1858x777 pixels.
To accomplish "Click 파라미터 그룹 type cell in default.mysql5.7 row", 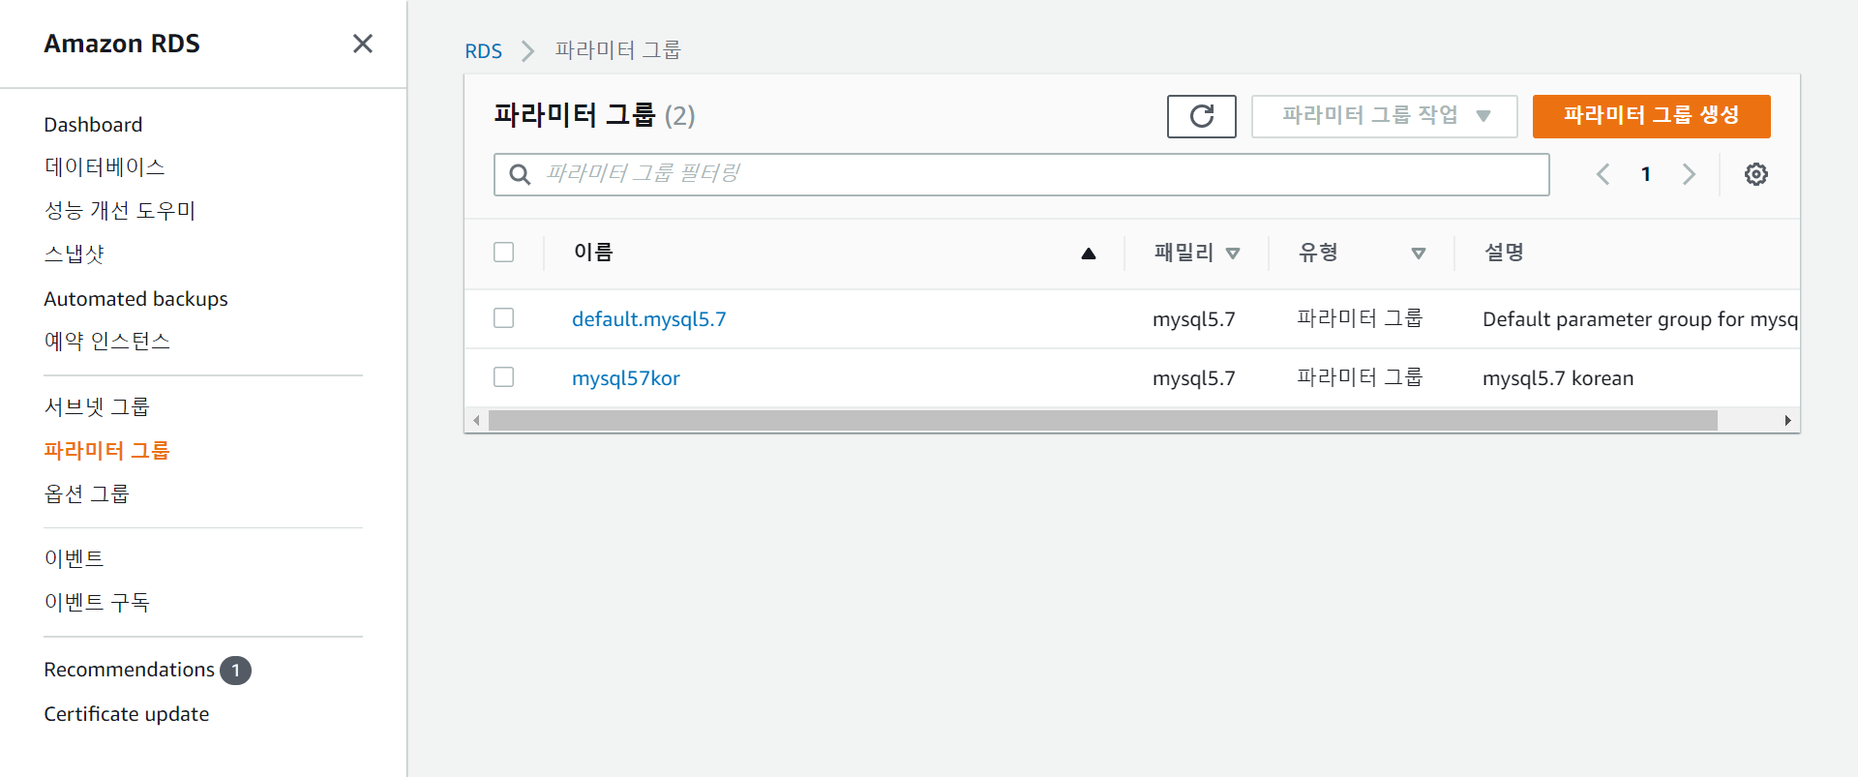I will pos(1360,318).
